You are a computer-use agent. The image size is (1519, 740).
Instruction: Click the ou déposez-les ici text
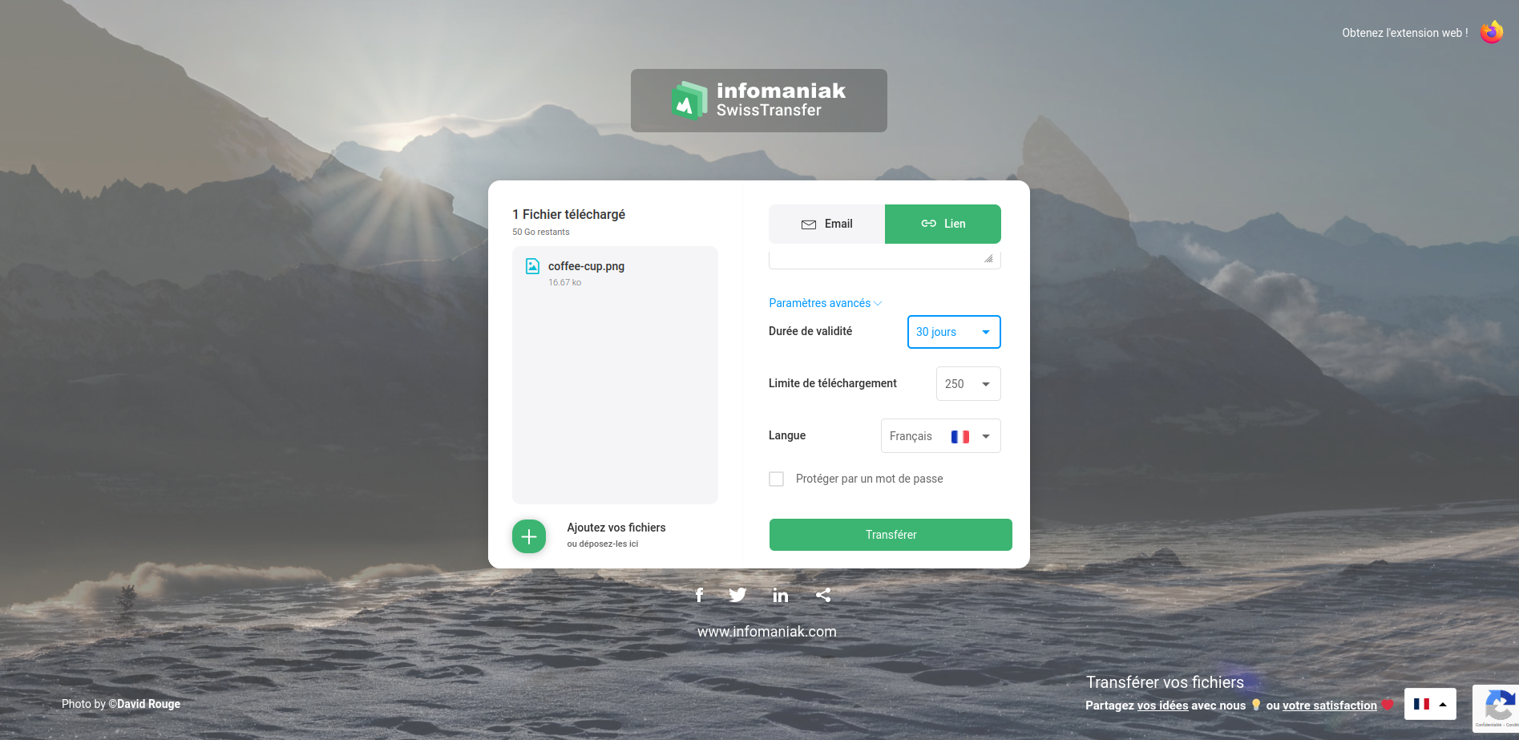pos(603,544)
